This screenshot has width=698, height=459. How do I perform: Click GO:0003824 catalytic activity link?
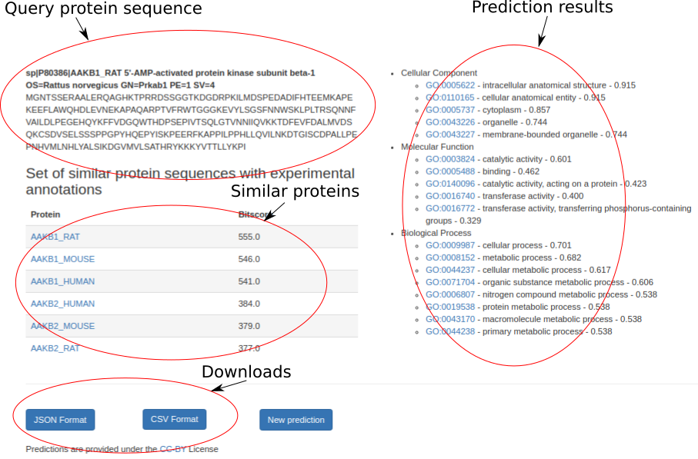(x=450, y=159)
